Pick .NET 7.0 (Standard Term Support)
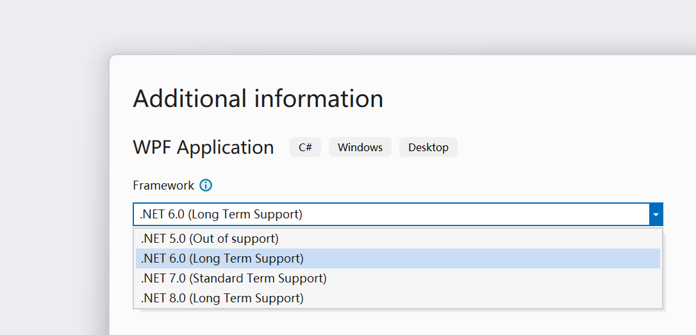696x335 pixels. click(x=398, y=278)
